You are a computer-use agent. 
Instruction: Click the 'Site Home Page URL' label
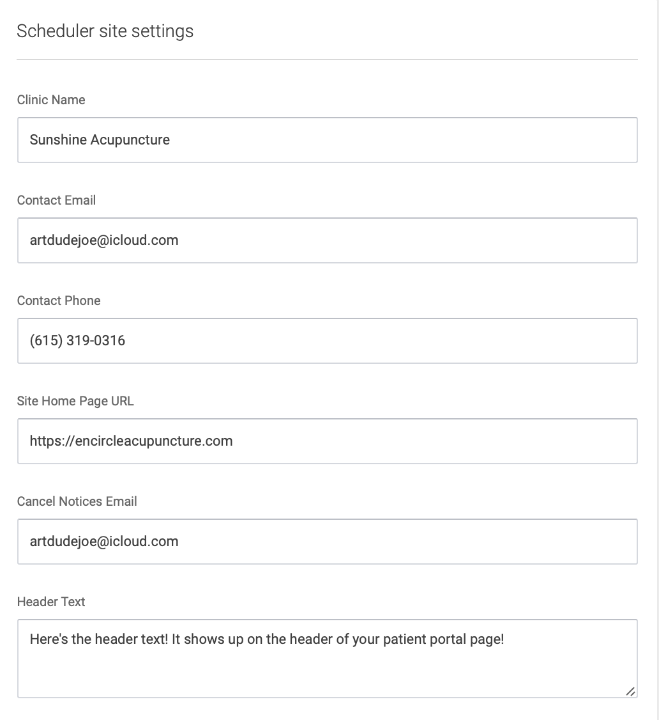coord(75,402)
